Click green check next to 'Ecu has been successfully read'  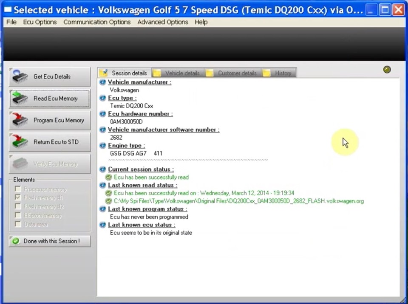[108, 177]
